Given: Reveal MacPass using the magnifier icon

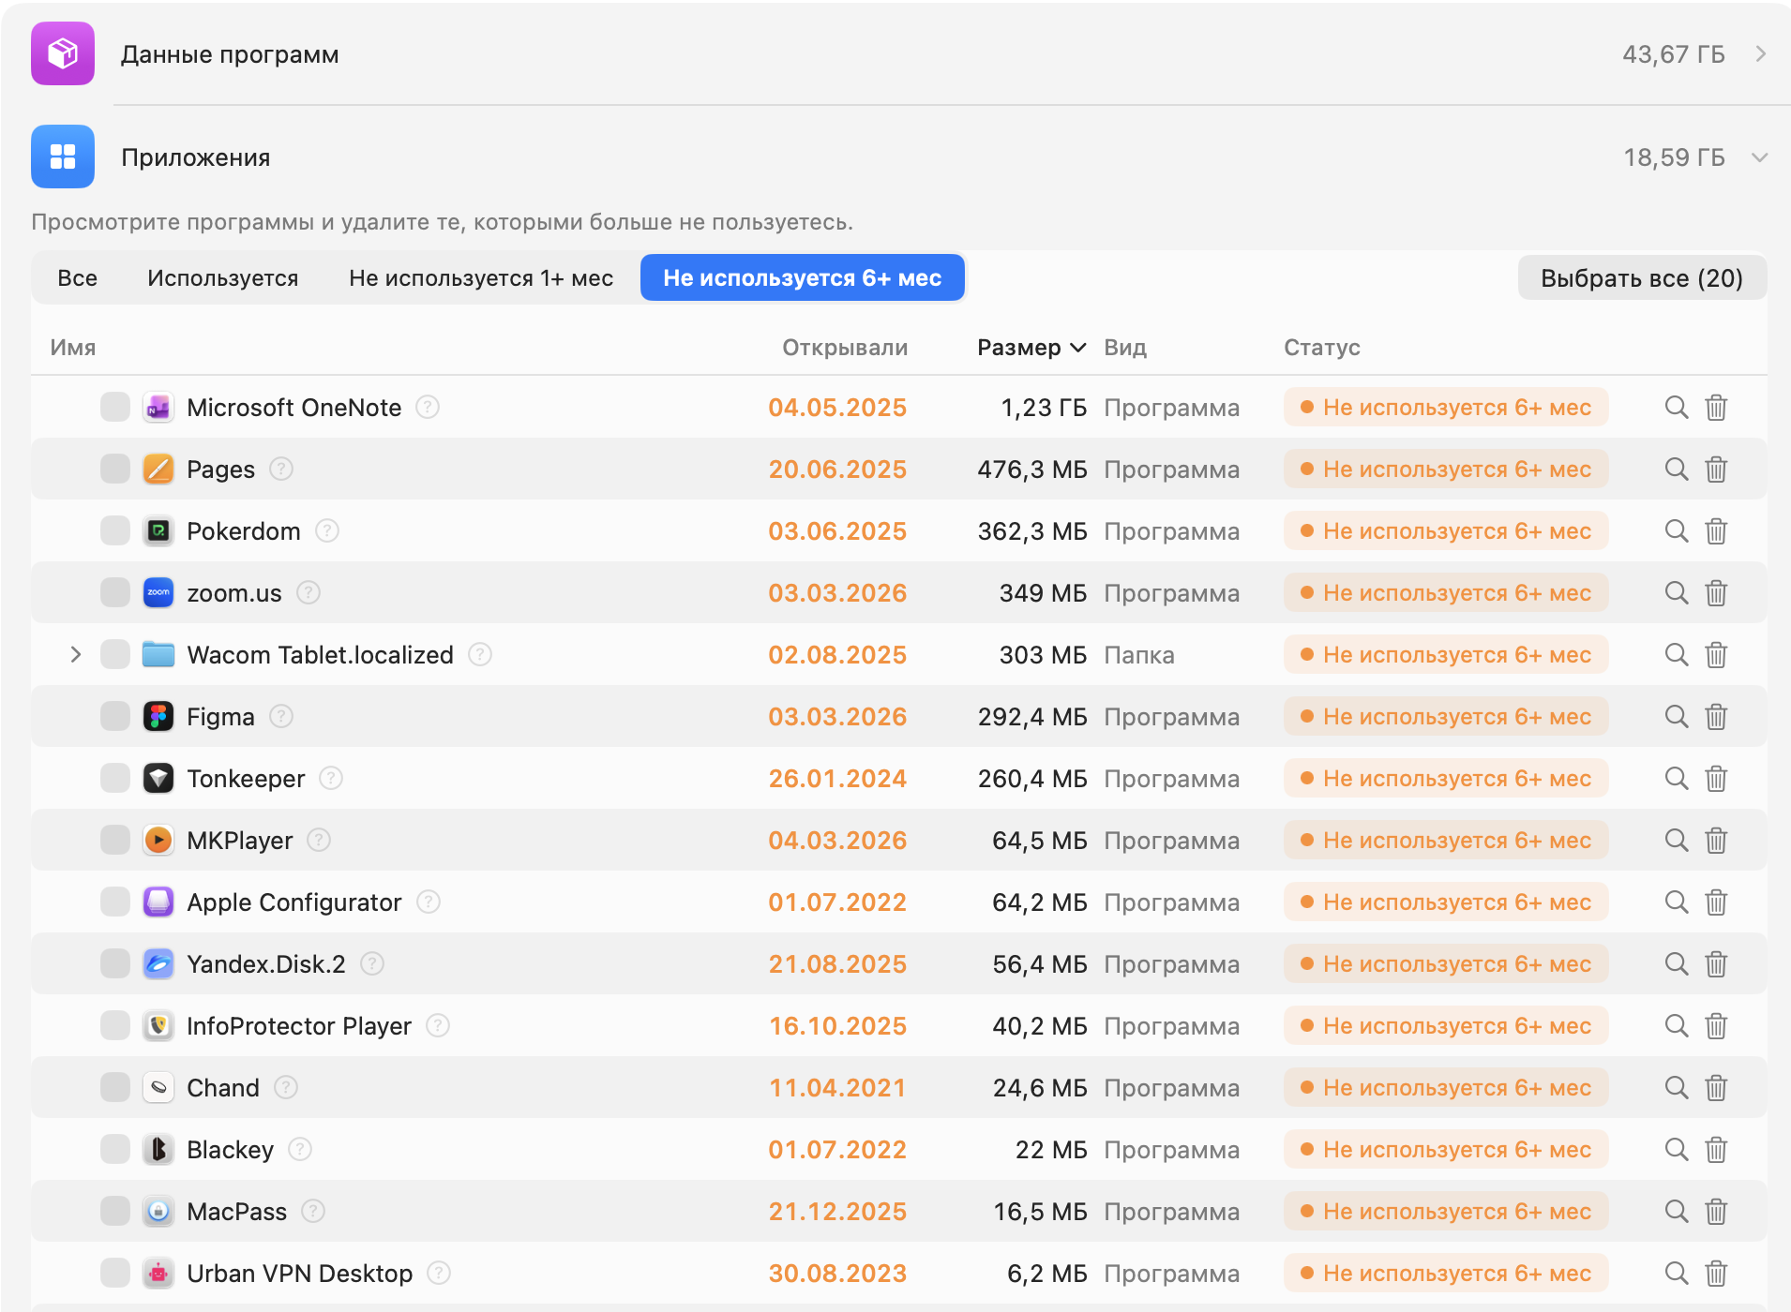Looking at the screenshot, I should tap(1677, 1212).
